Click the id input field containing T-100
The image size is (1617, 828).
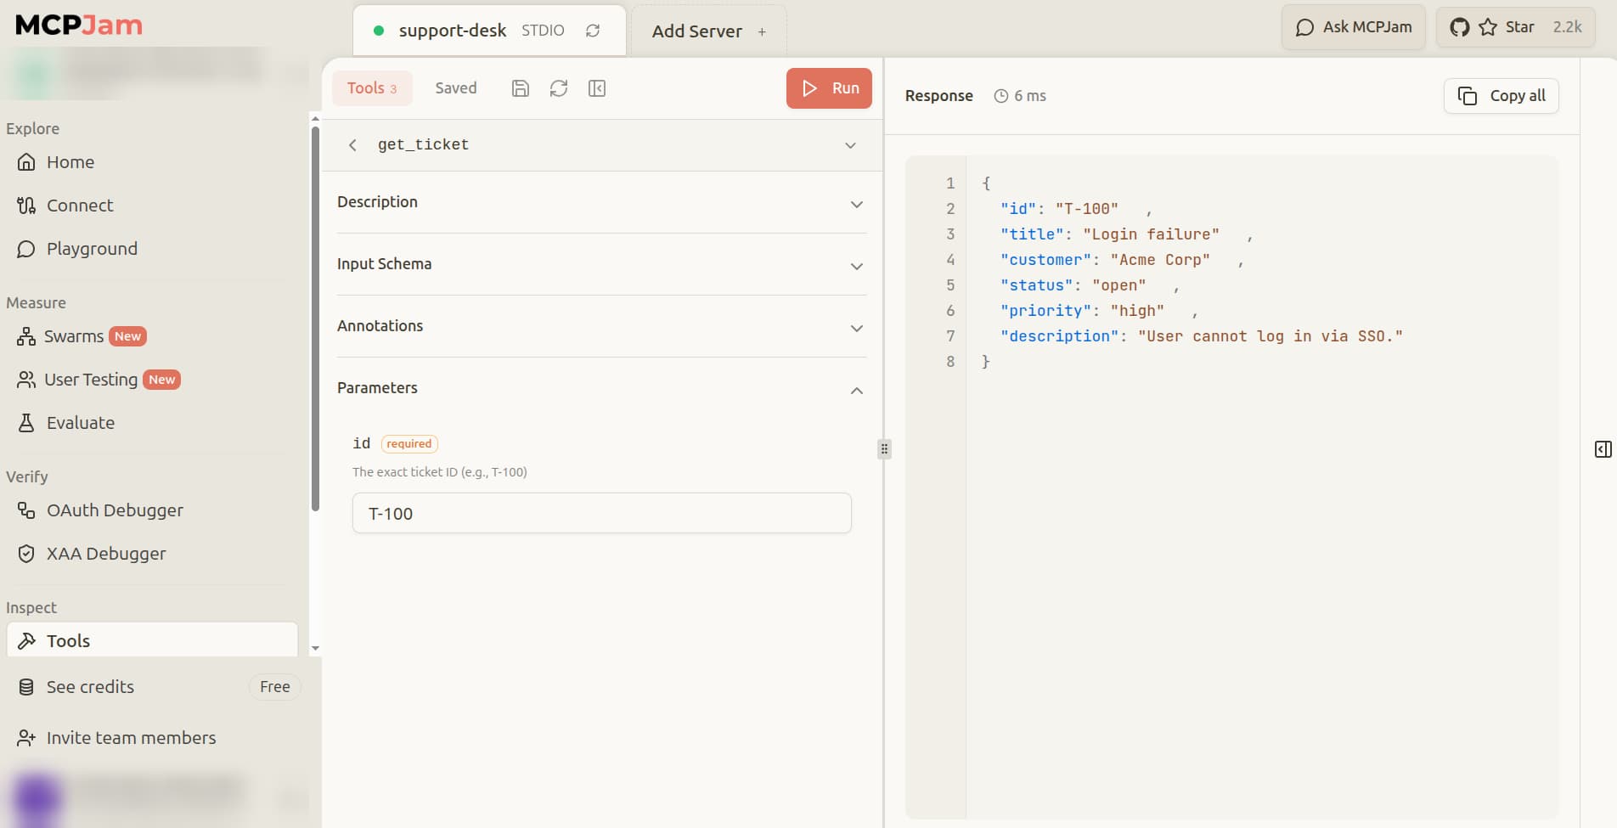pos(601,514)
